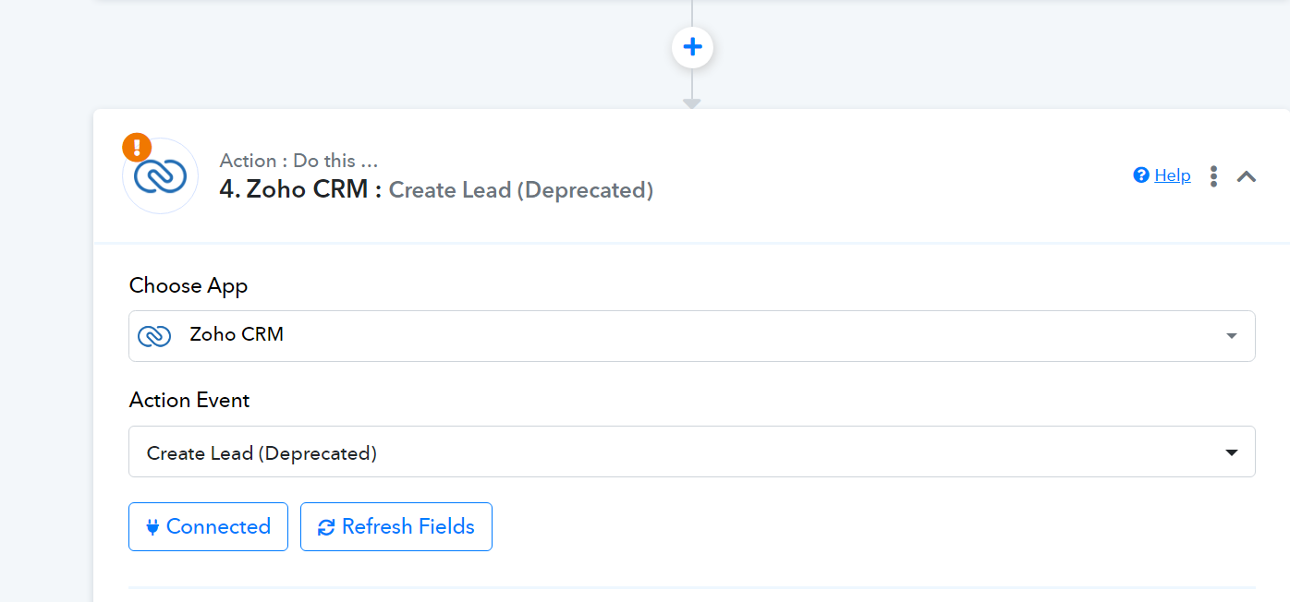Click the Choose App label
This screenshot has width=1290, height=602.
click(x=189, y=286)
